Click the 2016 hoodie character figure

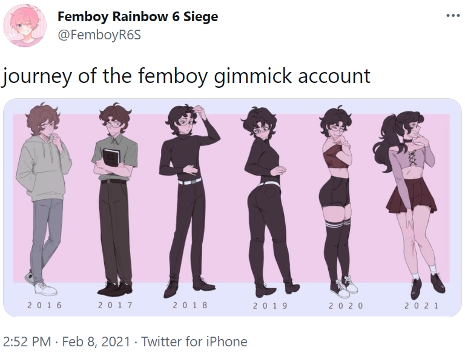tap(44, 199)
